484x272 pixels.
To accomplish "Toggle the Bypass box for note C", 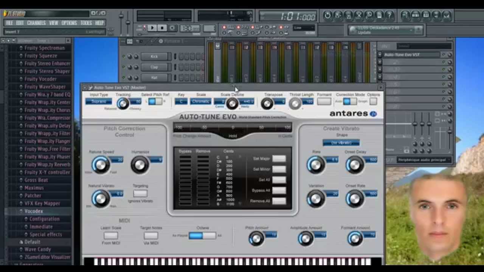I will coord(185,157).
